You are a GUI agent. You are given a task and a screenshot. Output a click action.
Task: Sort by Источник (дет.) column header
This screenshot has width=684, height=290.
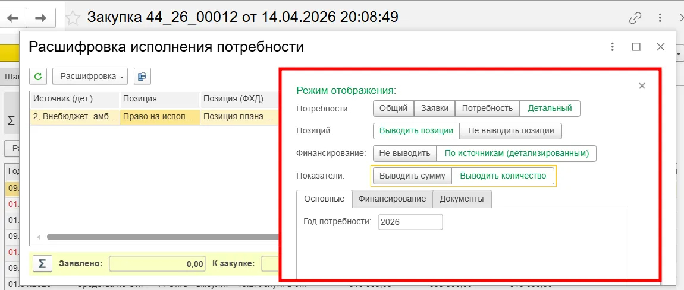click(x=74, y=98)
